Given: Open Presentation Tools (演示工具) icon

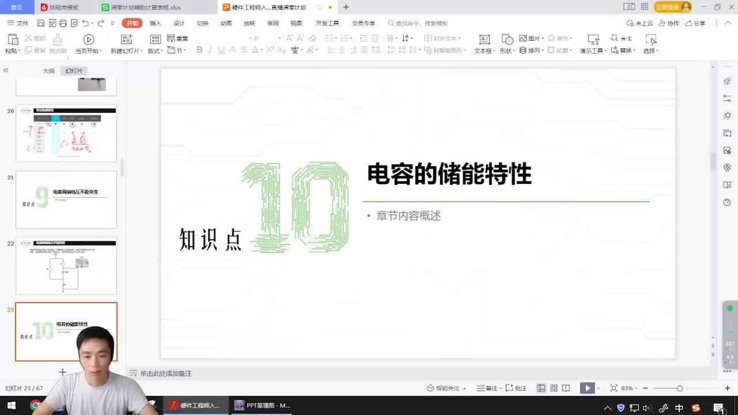Looking at the screenshot, I should point(593,39).
